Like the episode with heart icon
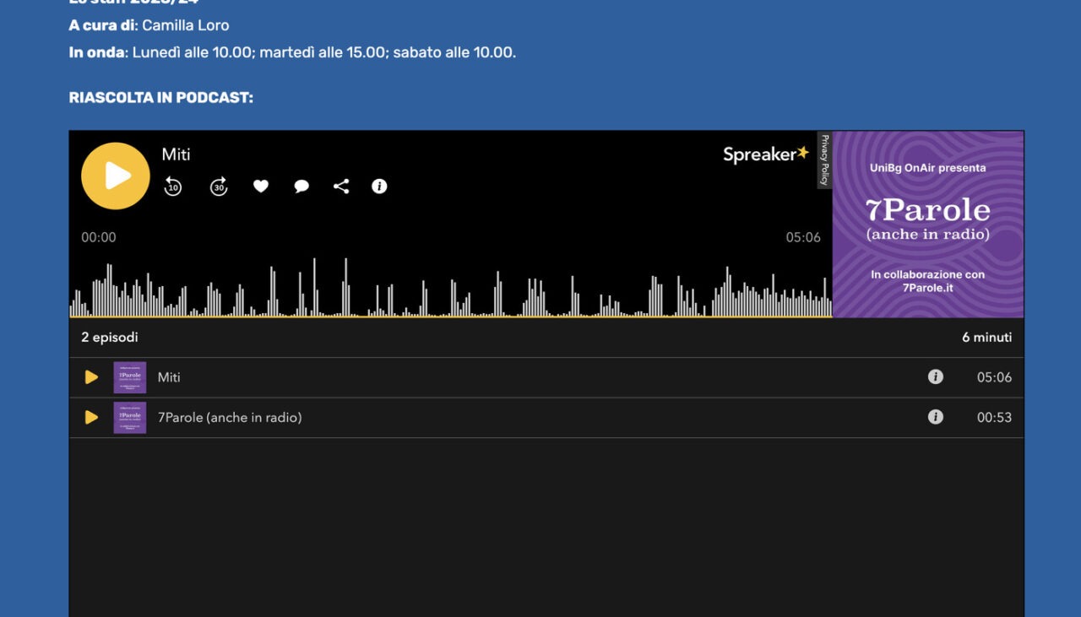 261,187
